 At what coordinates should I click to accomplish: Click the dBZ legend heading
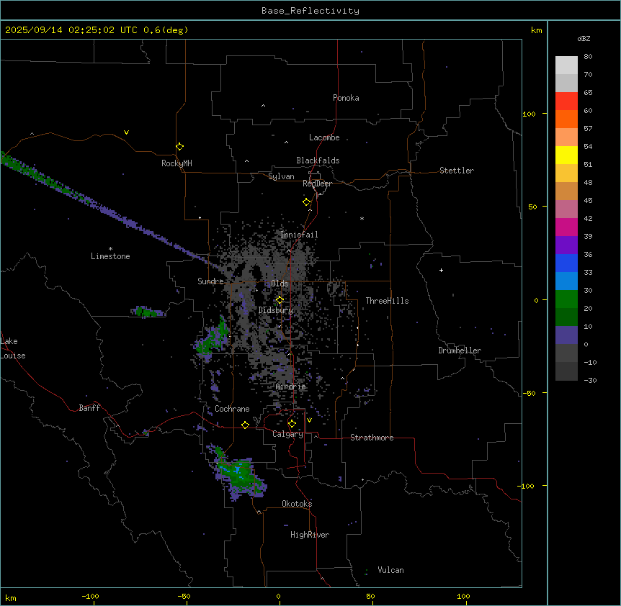click(584, 38)
